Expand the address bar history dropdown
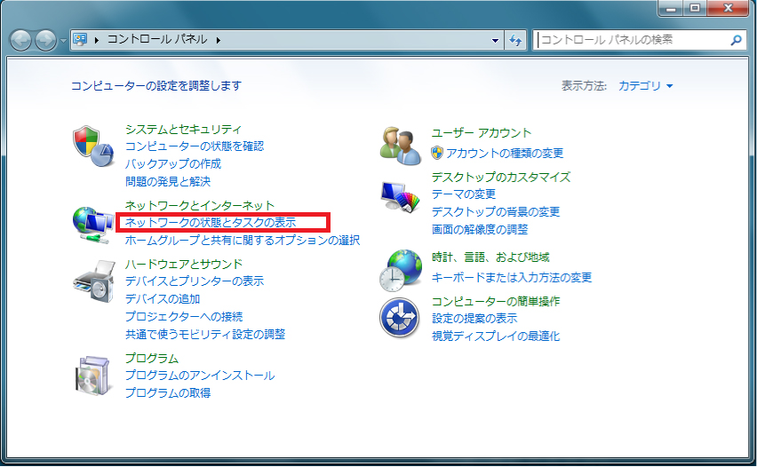 tap(495, 41)
